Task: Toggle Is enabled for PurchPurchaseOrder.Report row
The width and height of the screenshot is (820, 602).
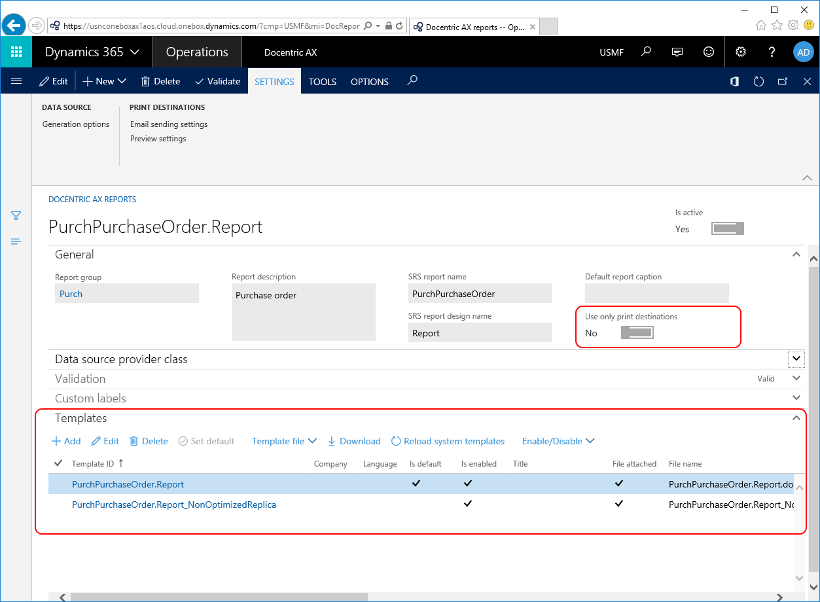Action: (467, 484)
